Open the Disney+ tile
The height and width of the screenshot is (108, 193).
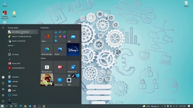click(x=73, y=49)
